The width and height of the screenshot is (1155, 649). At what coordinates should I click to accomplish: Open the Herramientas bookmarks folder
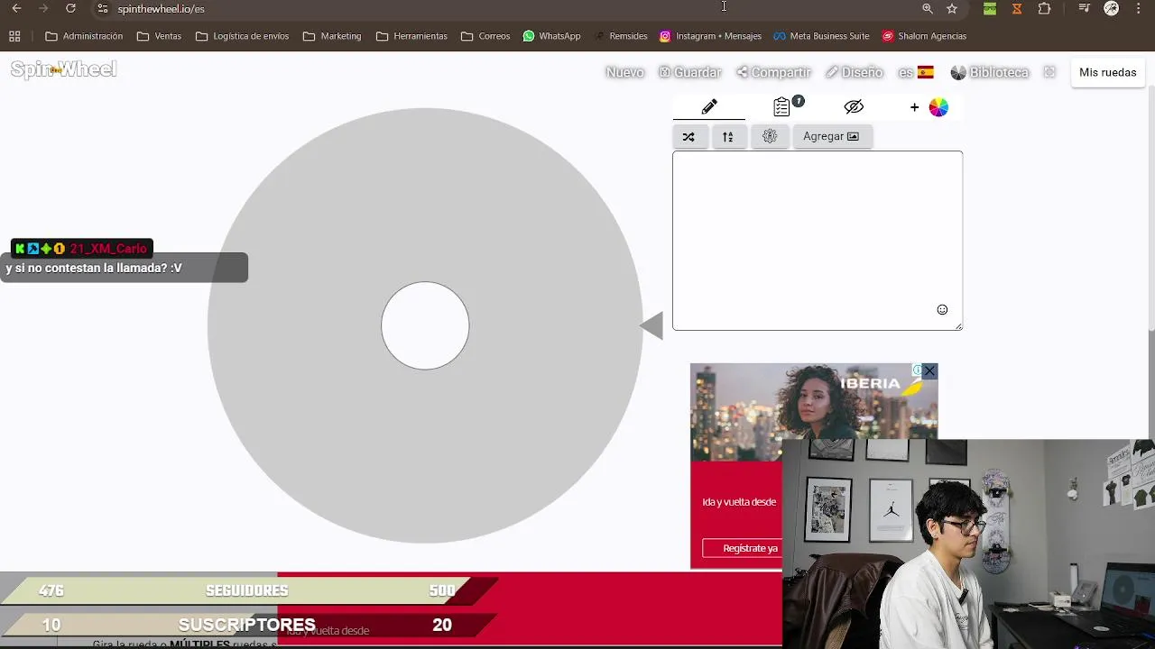point(411,36)
